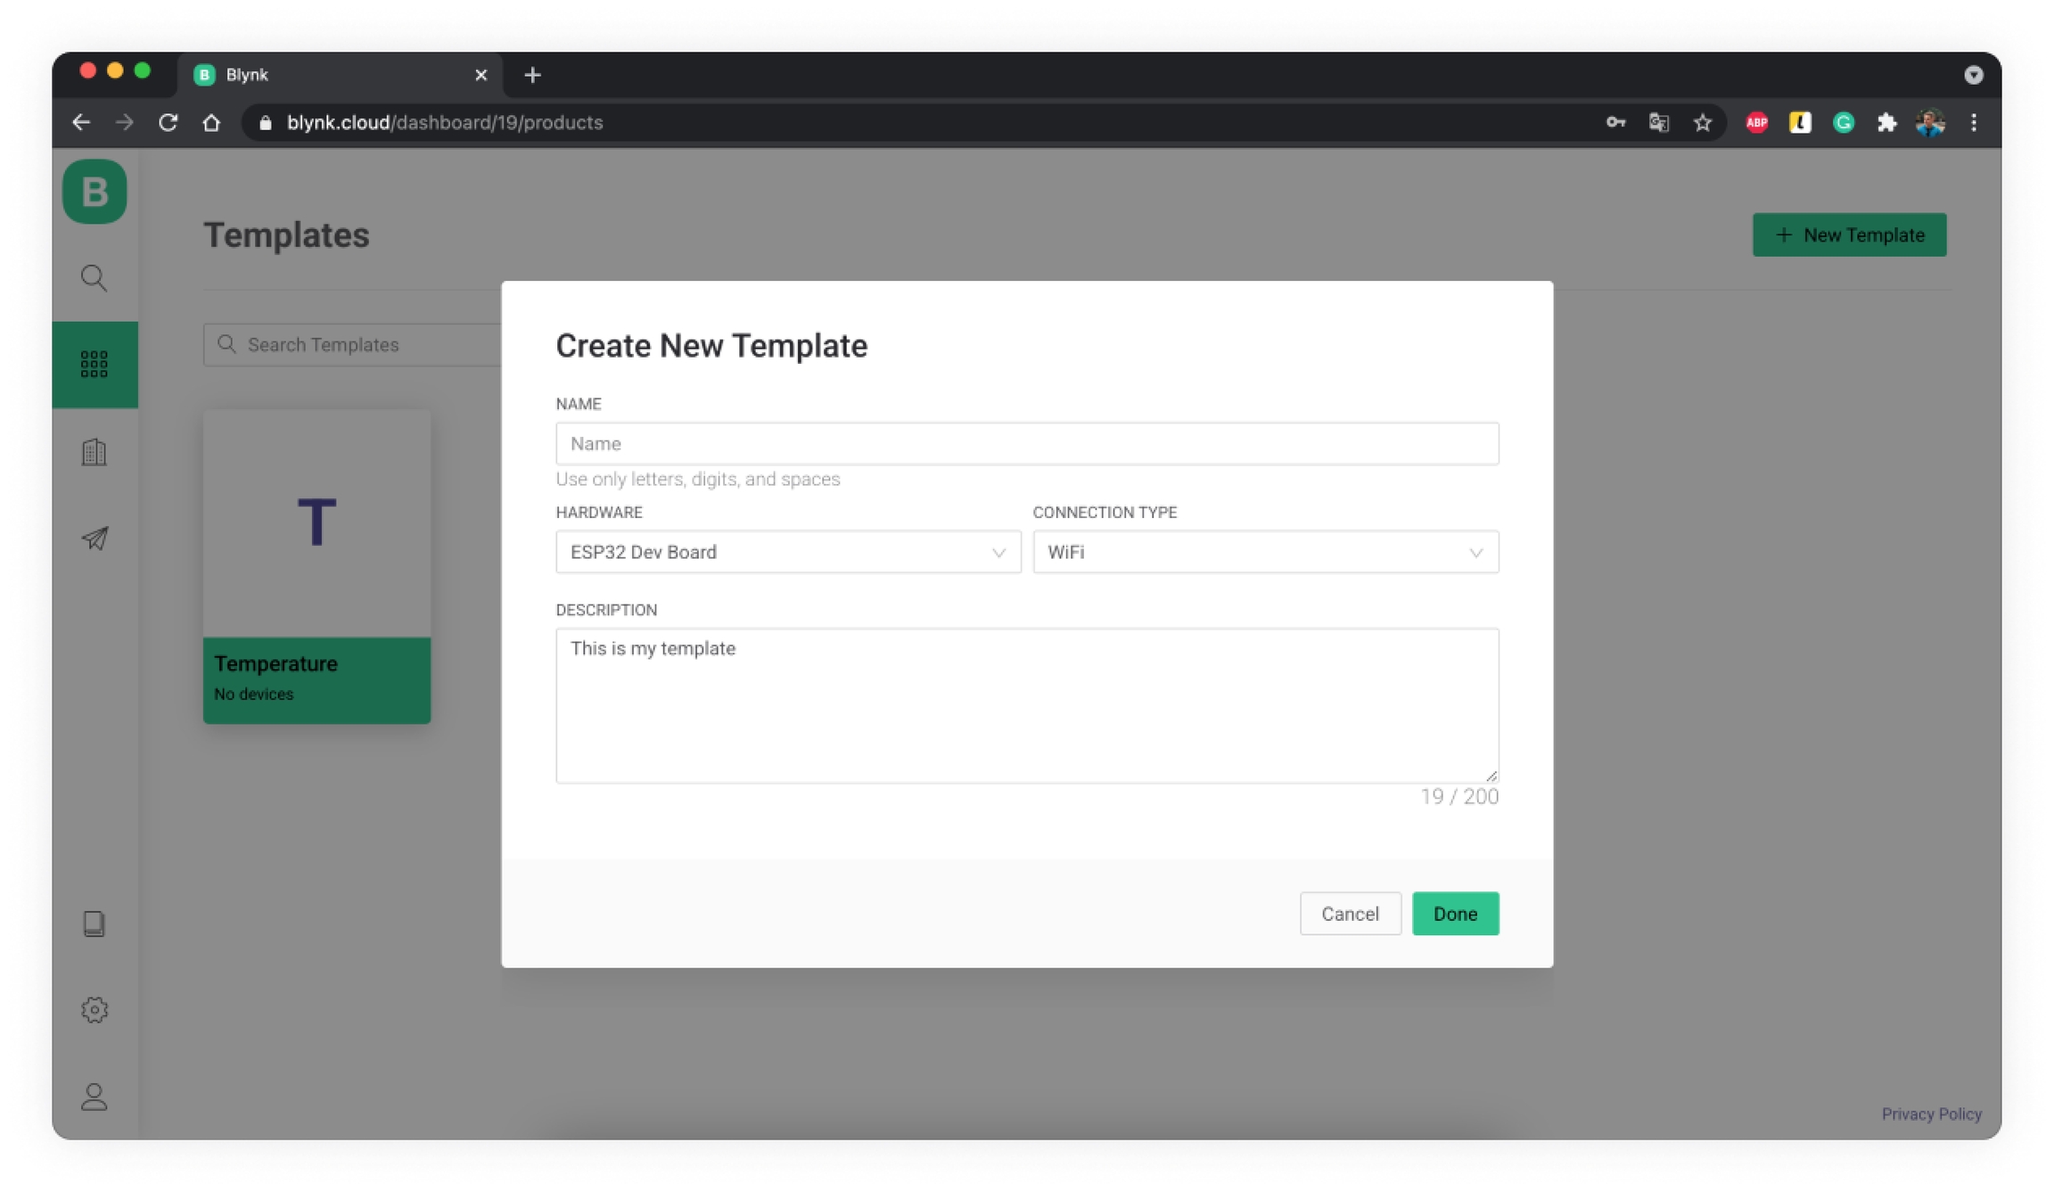Click the Done button
The image size is (2054, 1192).
click(x=1454, y=913)
